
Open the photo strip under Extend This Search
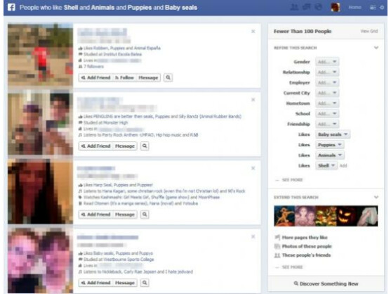tap(326, 216)
